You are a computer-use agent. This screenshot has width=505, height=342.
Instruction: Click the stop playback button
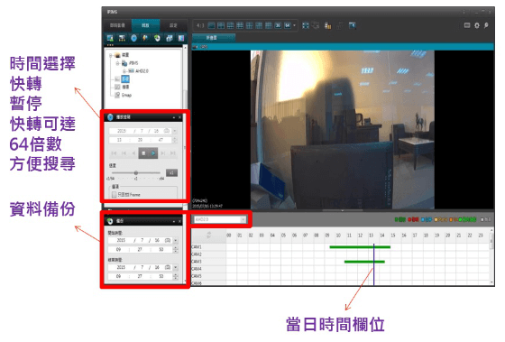pyautogui.click(x=144, y=153)
